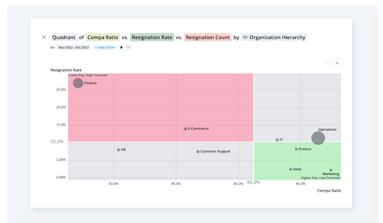Open the Nov 2022 - Oct 2023 date picker
The image size is (383, 223).
click(73, 47)
